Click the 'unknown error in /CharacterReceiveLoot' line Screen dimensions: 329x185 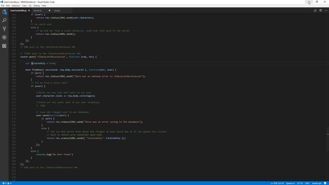[x=90, y=77]
